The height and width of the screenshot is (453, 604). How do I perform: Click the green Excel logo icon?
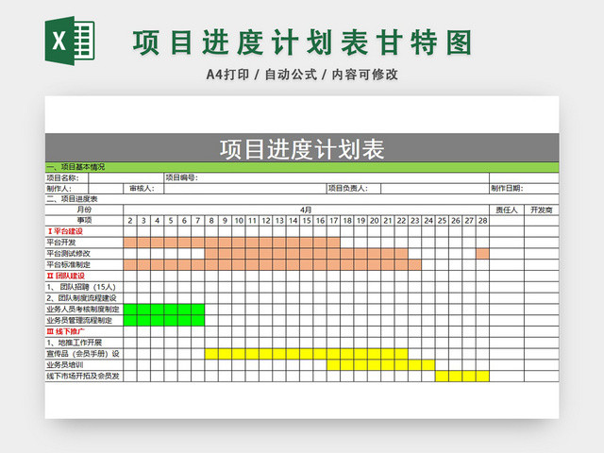pos(70,41)
